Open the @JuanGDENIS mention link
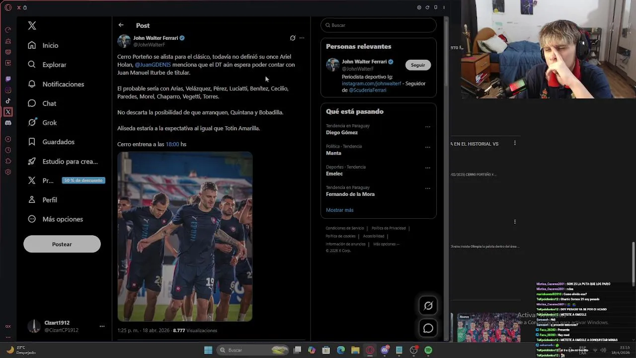The height and width of the screenshot is (358, 636). pyautogui.click(x=153, y=65)
